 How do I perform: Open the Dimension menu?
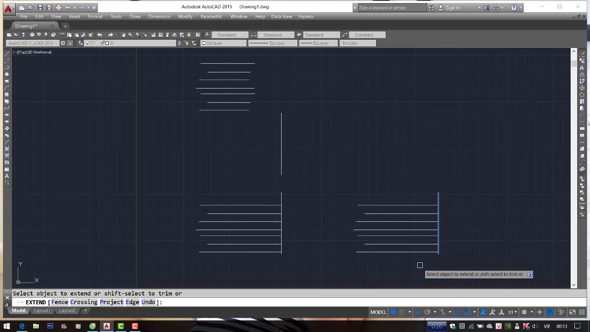(159, 17)
